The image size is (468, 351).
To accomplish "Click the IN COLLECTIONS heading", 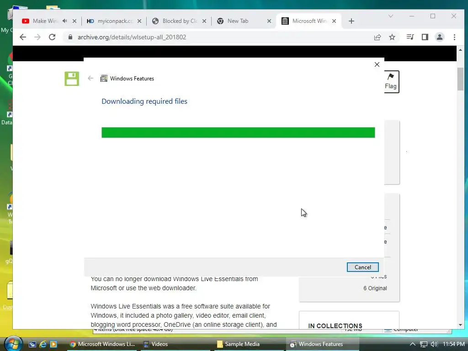I will (335, 326).
